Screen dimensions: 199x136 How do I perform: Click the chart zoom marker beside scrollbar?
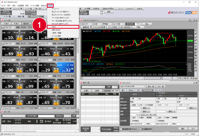point(172,78)
